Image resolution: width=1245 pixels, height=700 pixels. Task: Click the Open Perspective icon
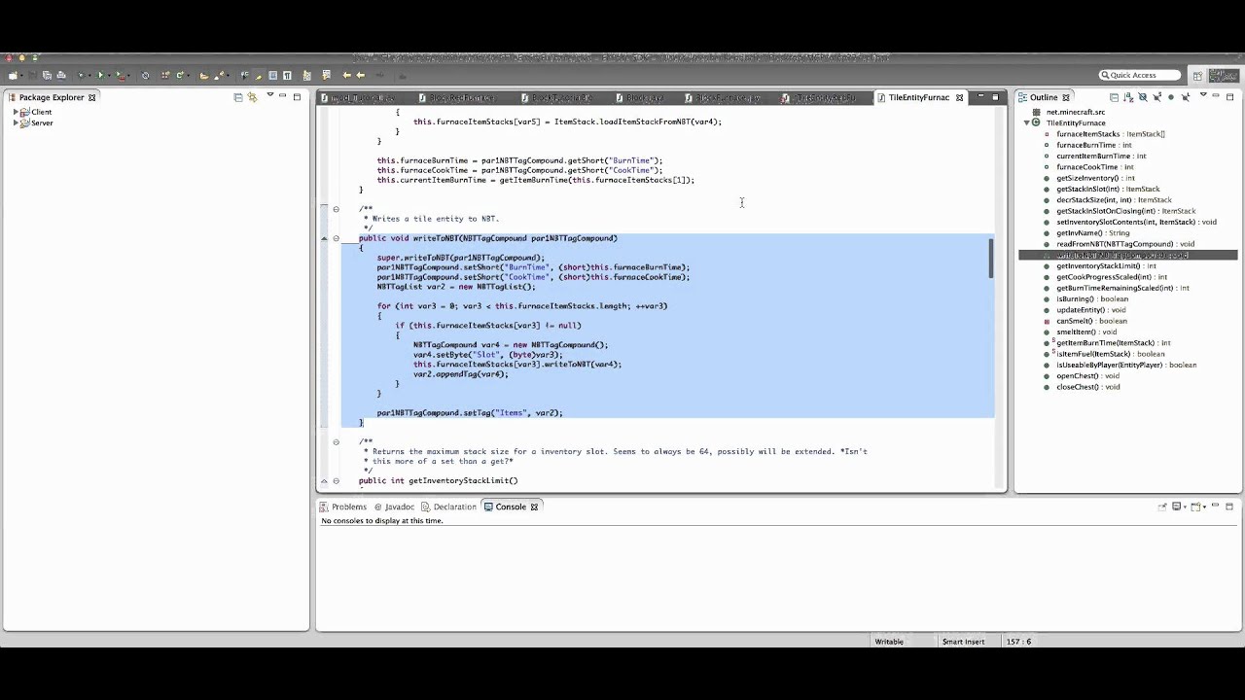pos(1198,76)
